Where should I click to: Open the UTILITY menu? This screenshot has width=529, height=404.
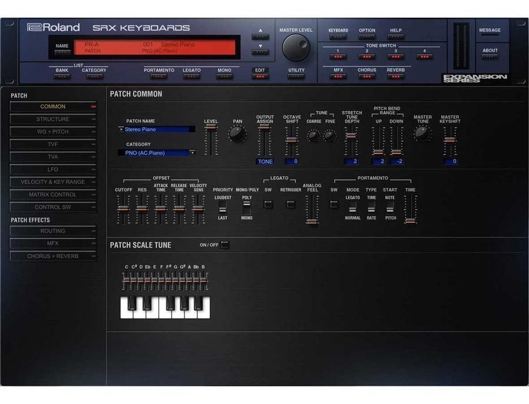tap(296, 76)
